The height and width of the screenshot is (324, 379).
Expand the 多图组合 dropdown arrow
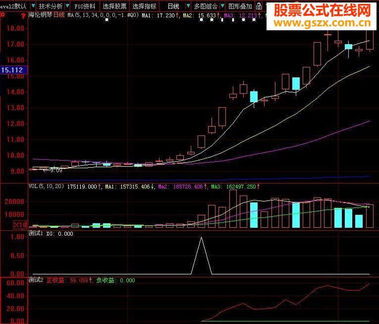click(x=222, y=6)
